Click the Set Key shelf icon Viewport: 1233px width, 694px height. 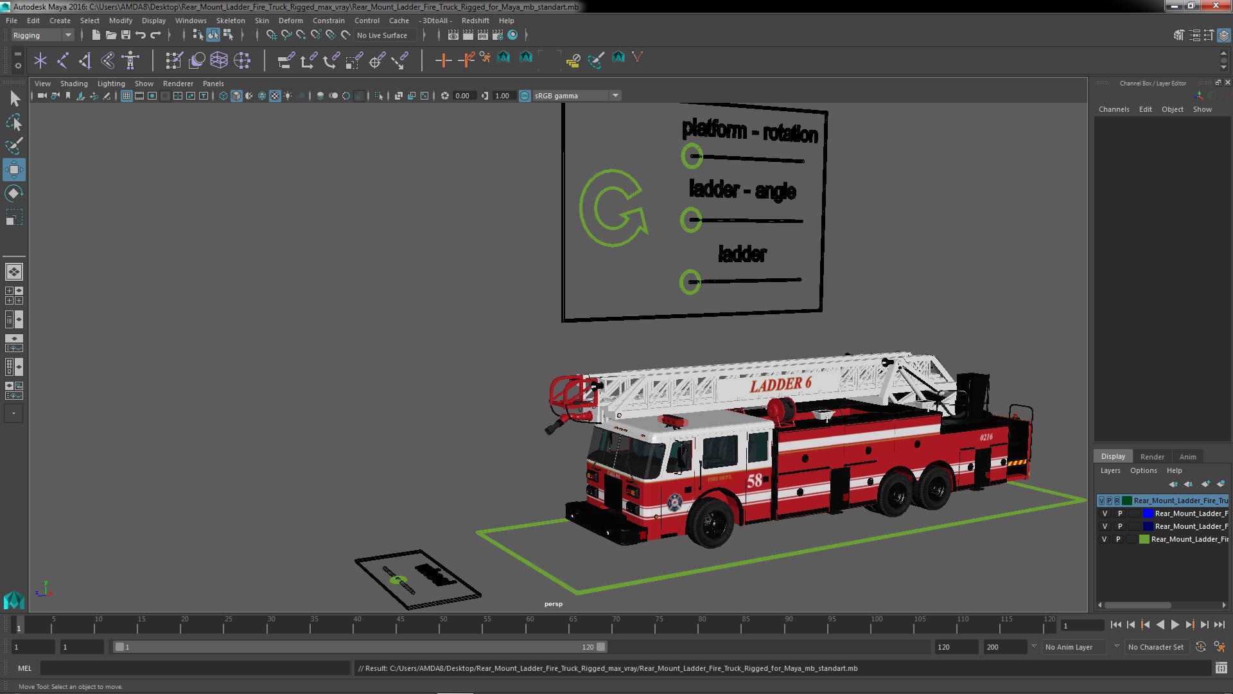tap(443, 60)
